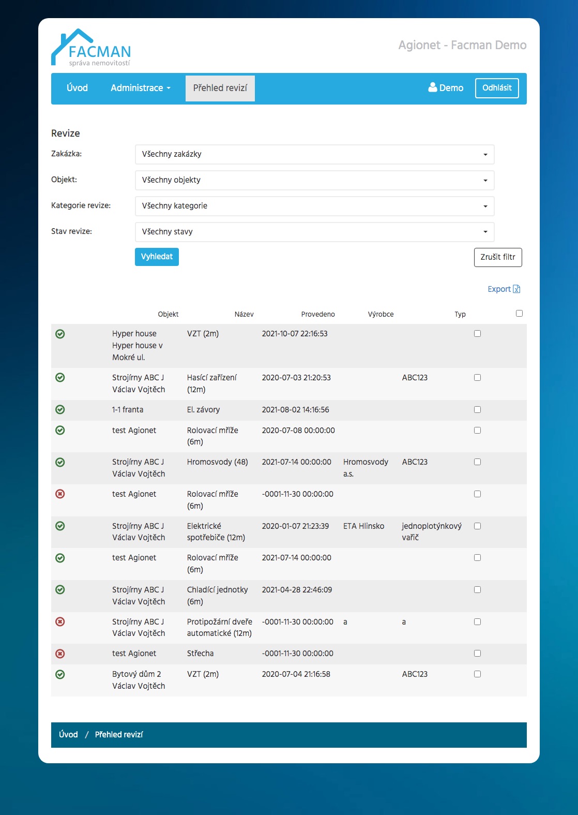Image resolution: width=578 pixels, height=815 pixels.
Task: Click the Hromosvody a.s. manufacturer cell
Action: (x=366, y=468)
